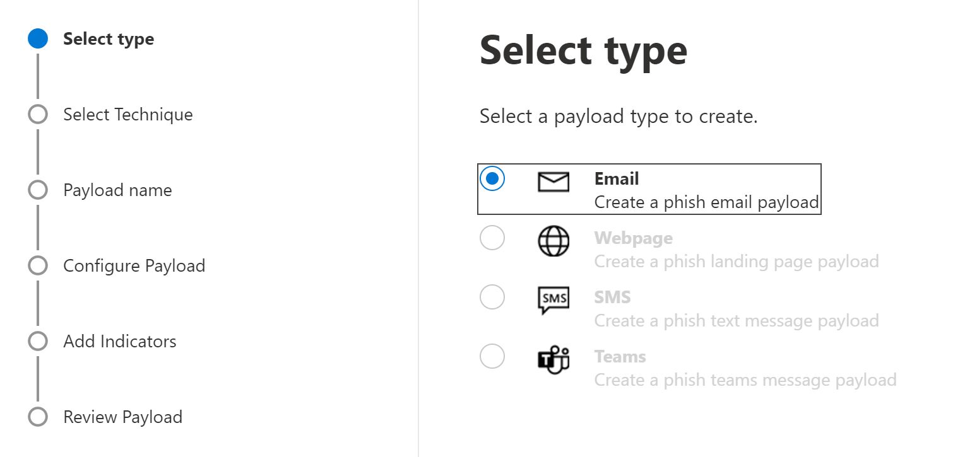Screen dimensions: 977x457
Task: Click the 'Create a phish email payload' text
Action: [706, 202]
